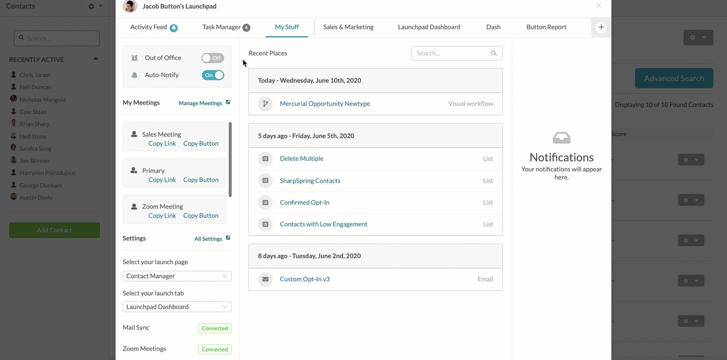Open the Sales & Marketing tab
The height and width of the screenshot is (360, 727).
pyautogui.click(x=348, y=27)
